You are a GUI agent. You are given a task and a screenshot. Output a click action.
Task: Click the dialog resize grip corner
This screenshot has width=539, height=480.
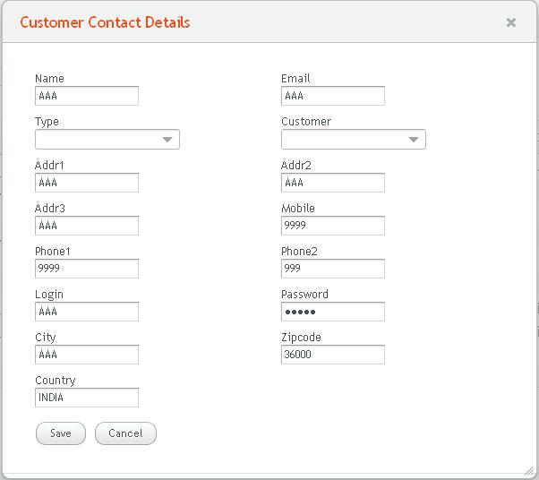(529, 471)
